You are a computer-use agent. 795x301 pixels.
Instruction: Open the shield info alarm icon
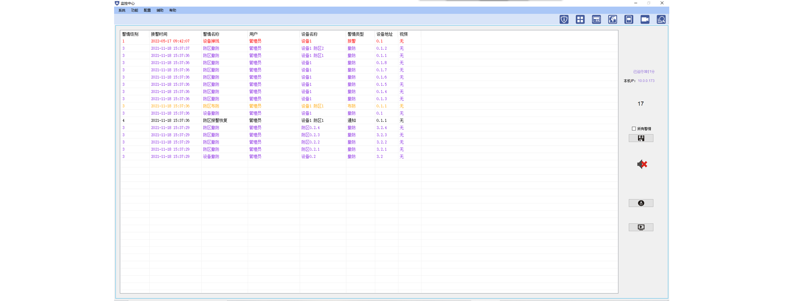564,19
